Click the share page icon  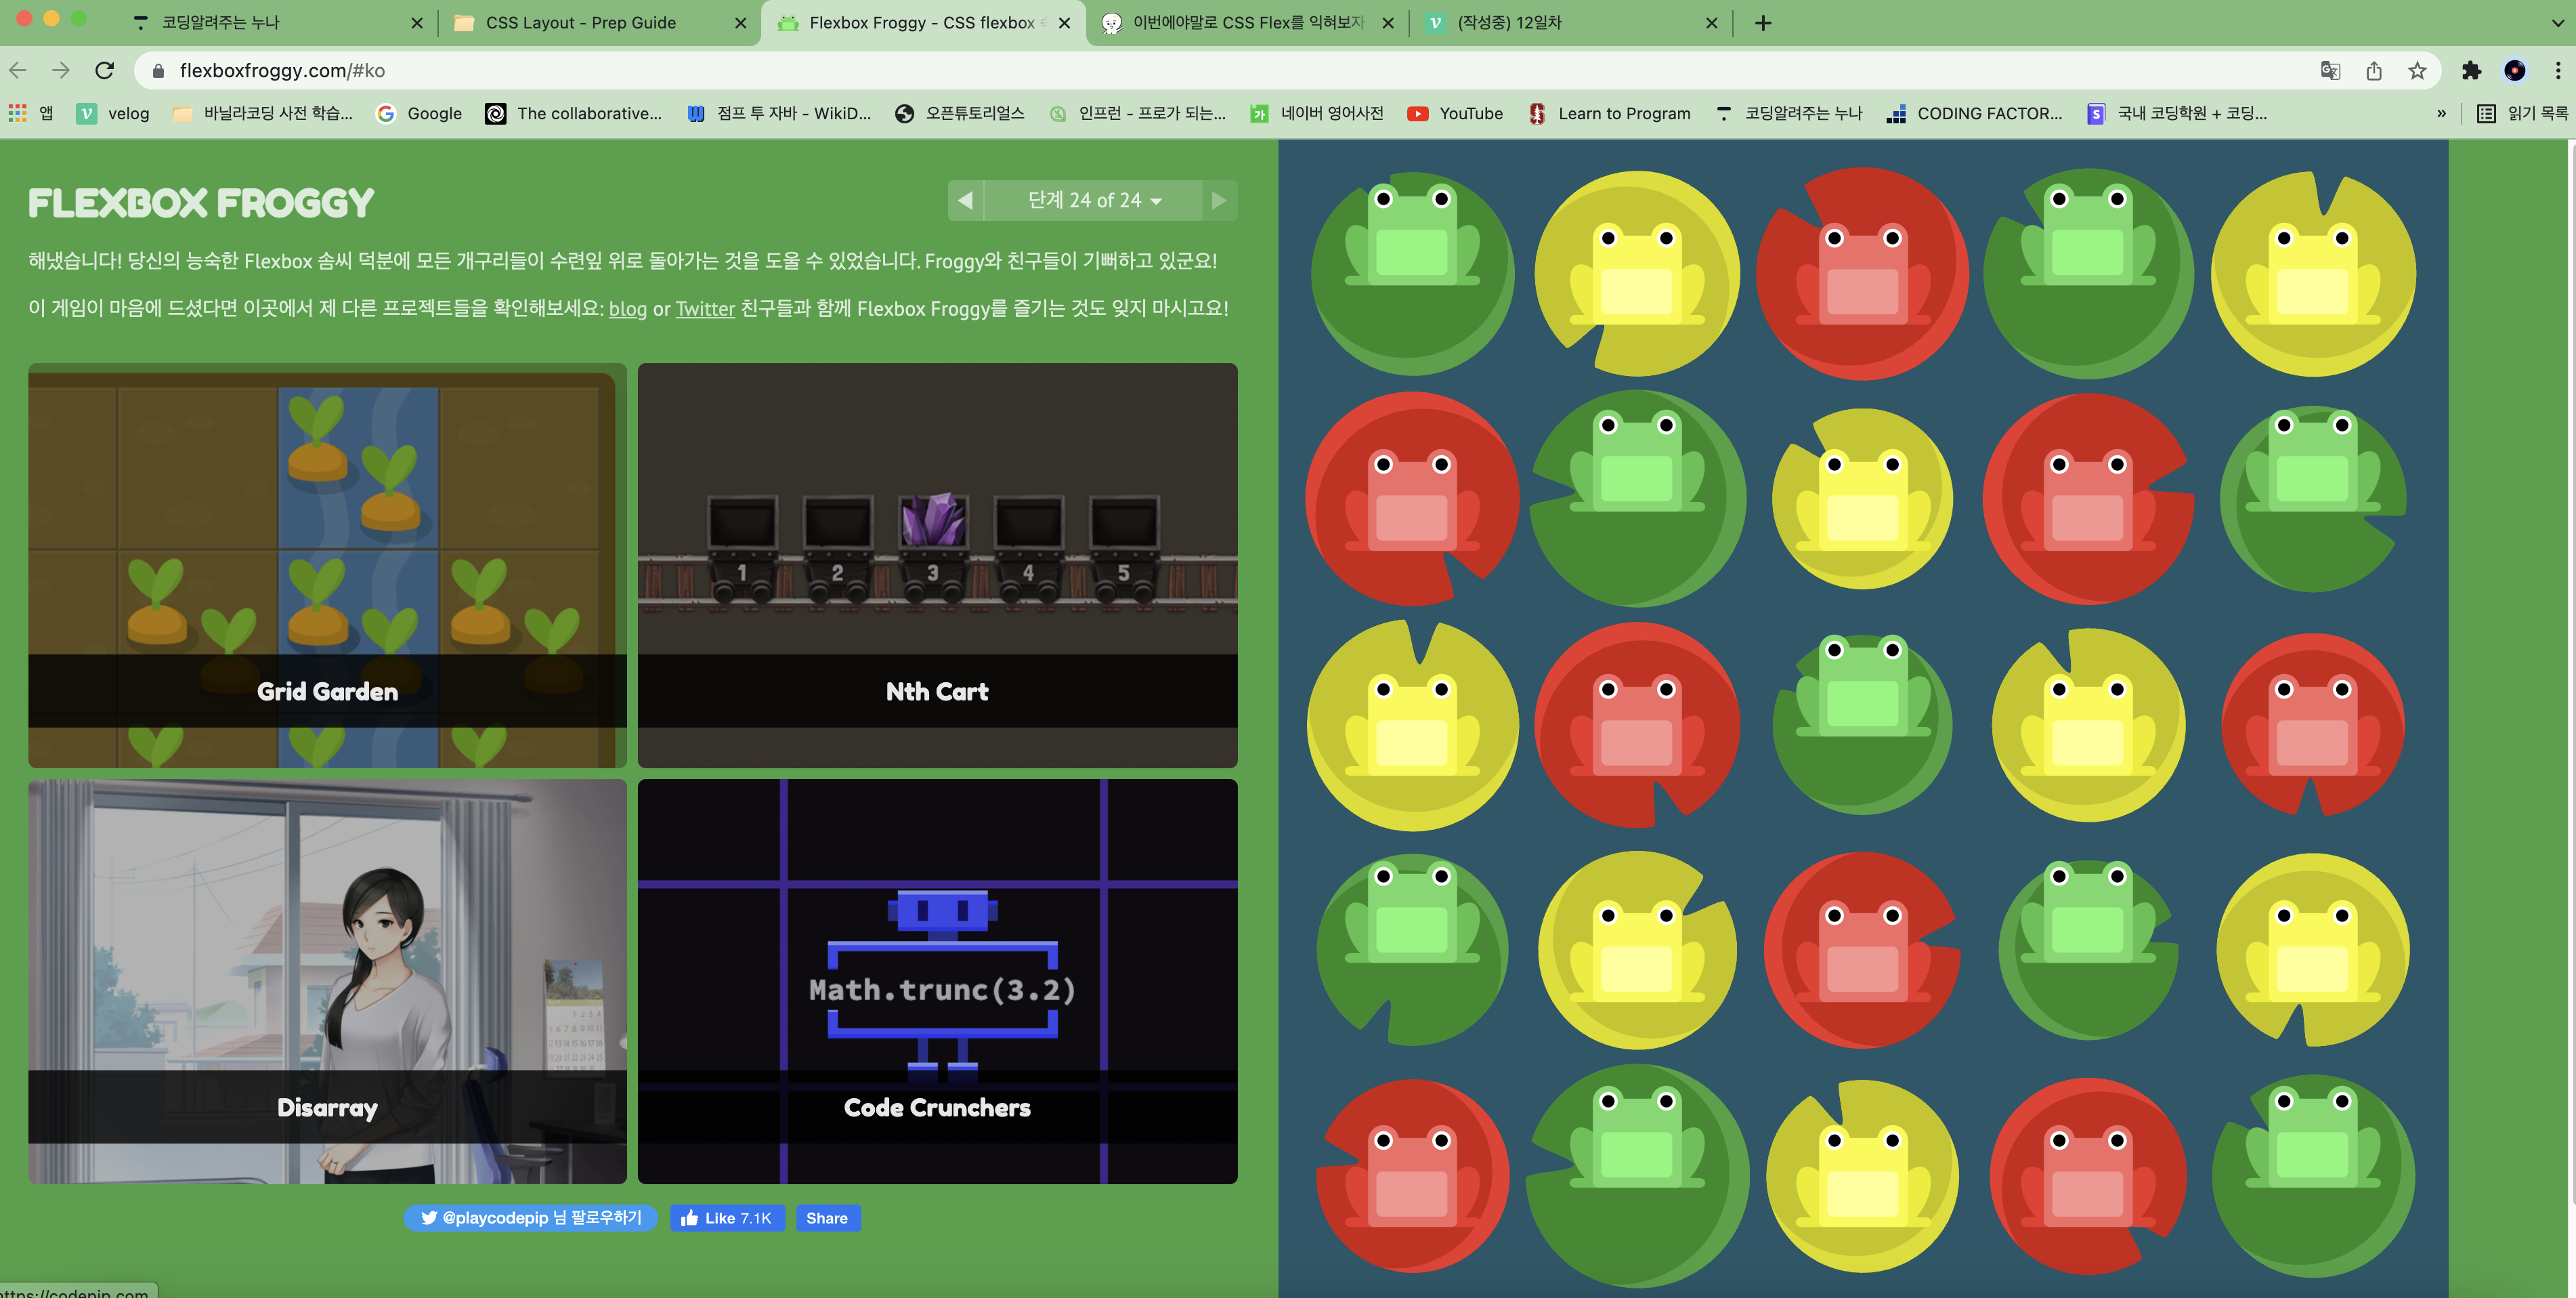pyautogui.click(x=2374, y=70)
